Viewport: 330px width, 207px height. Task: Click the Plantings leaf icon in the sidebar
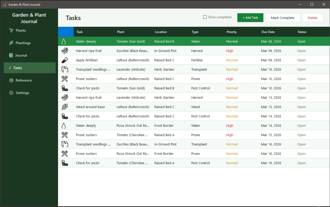tap(11, 43)
